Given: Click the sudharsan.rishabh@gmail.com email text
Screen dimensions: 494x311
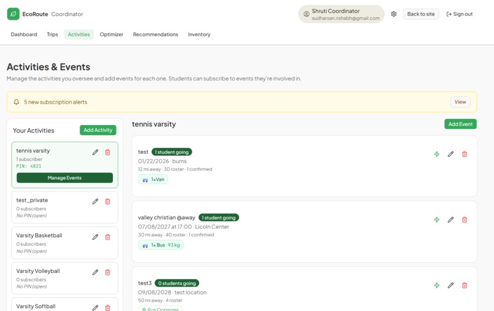Looking at the screenshot, I should [x=346, y=18].
